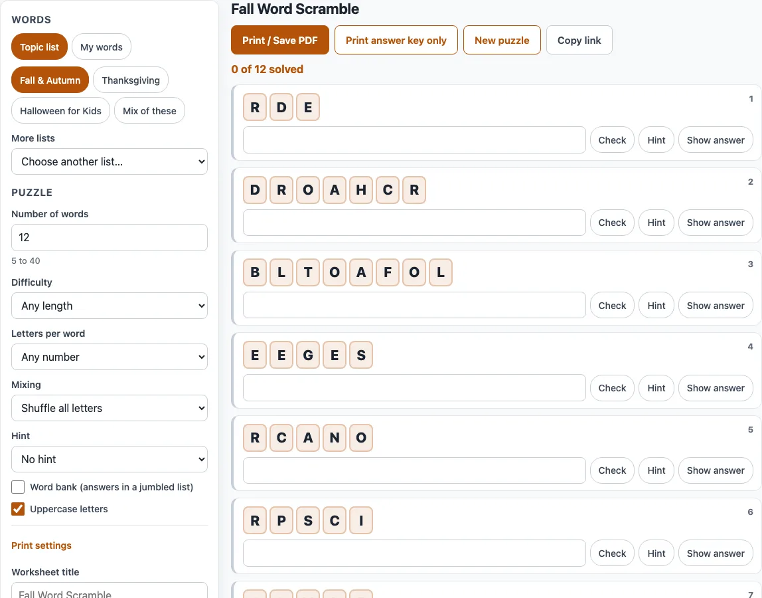Click Print / Save PDF button
The image size is (762, 598).
pyautogui.click(x=280, y=40)
